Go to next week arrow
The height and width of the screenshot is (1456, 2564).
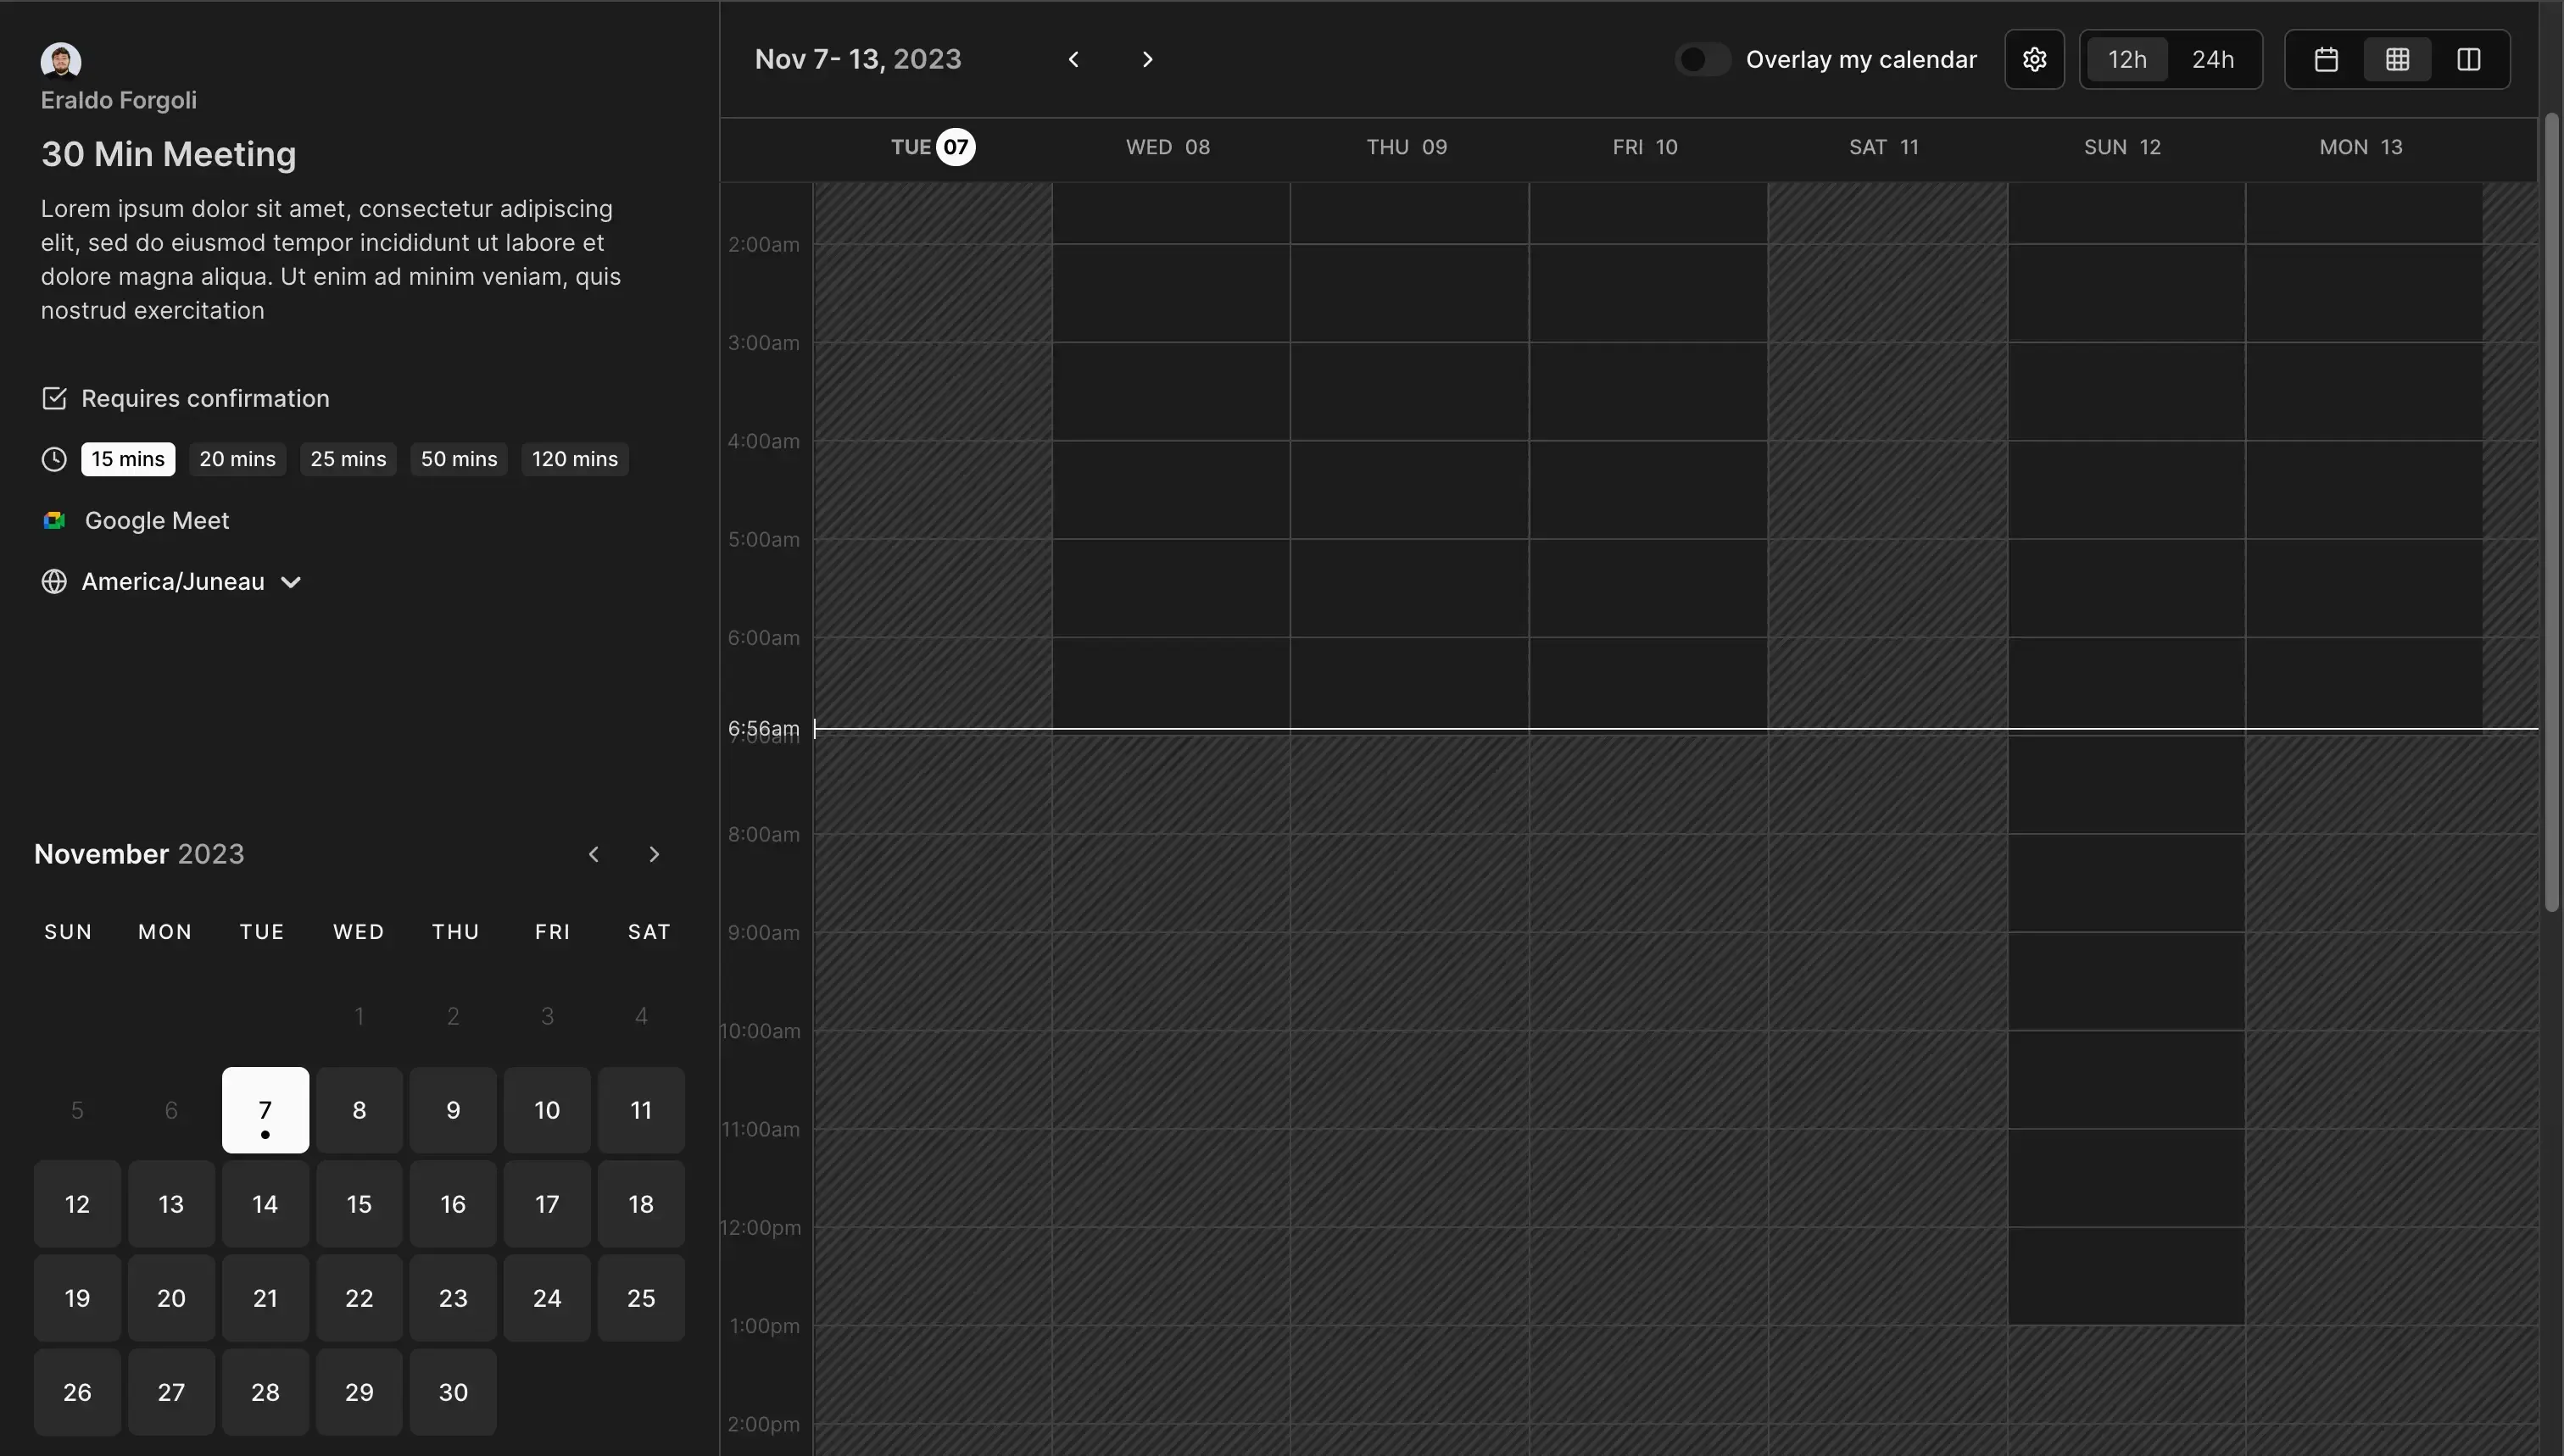point(1147,60)
